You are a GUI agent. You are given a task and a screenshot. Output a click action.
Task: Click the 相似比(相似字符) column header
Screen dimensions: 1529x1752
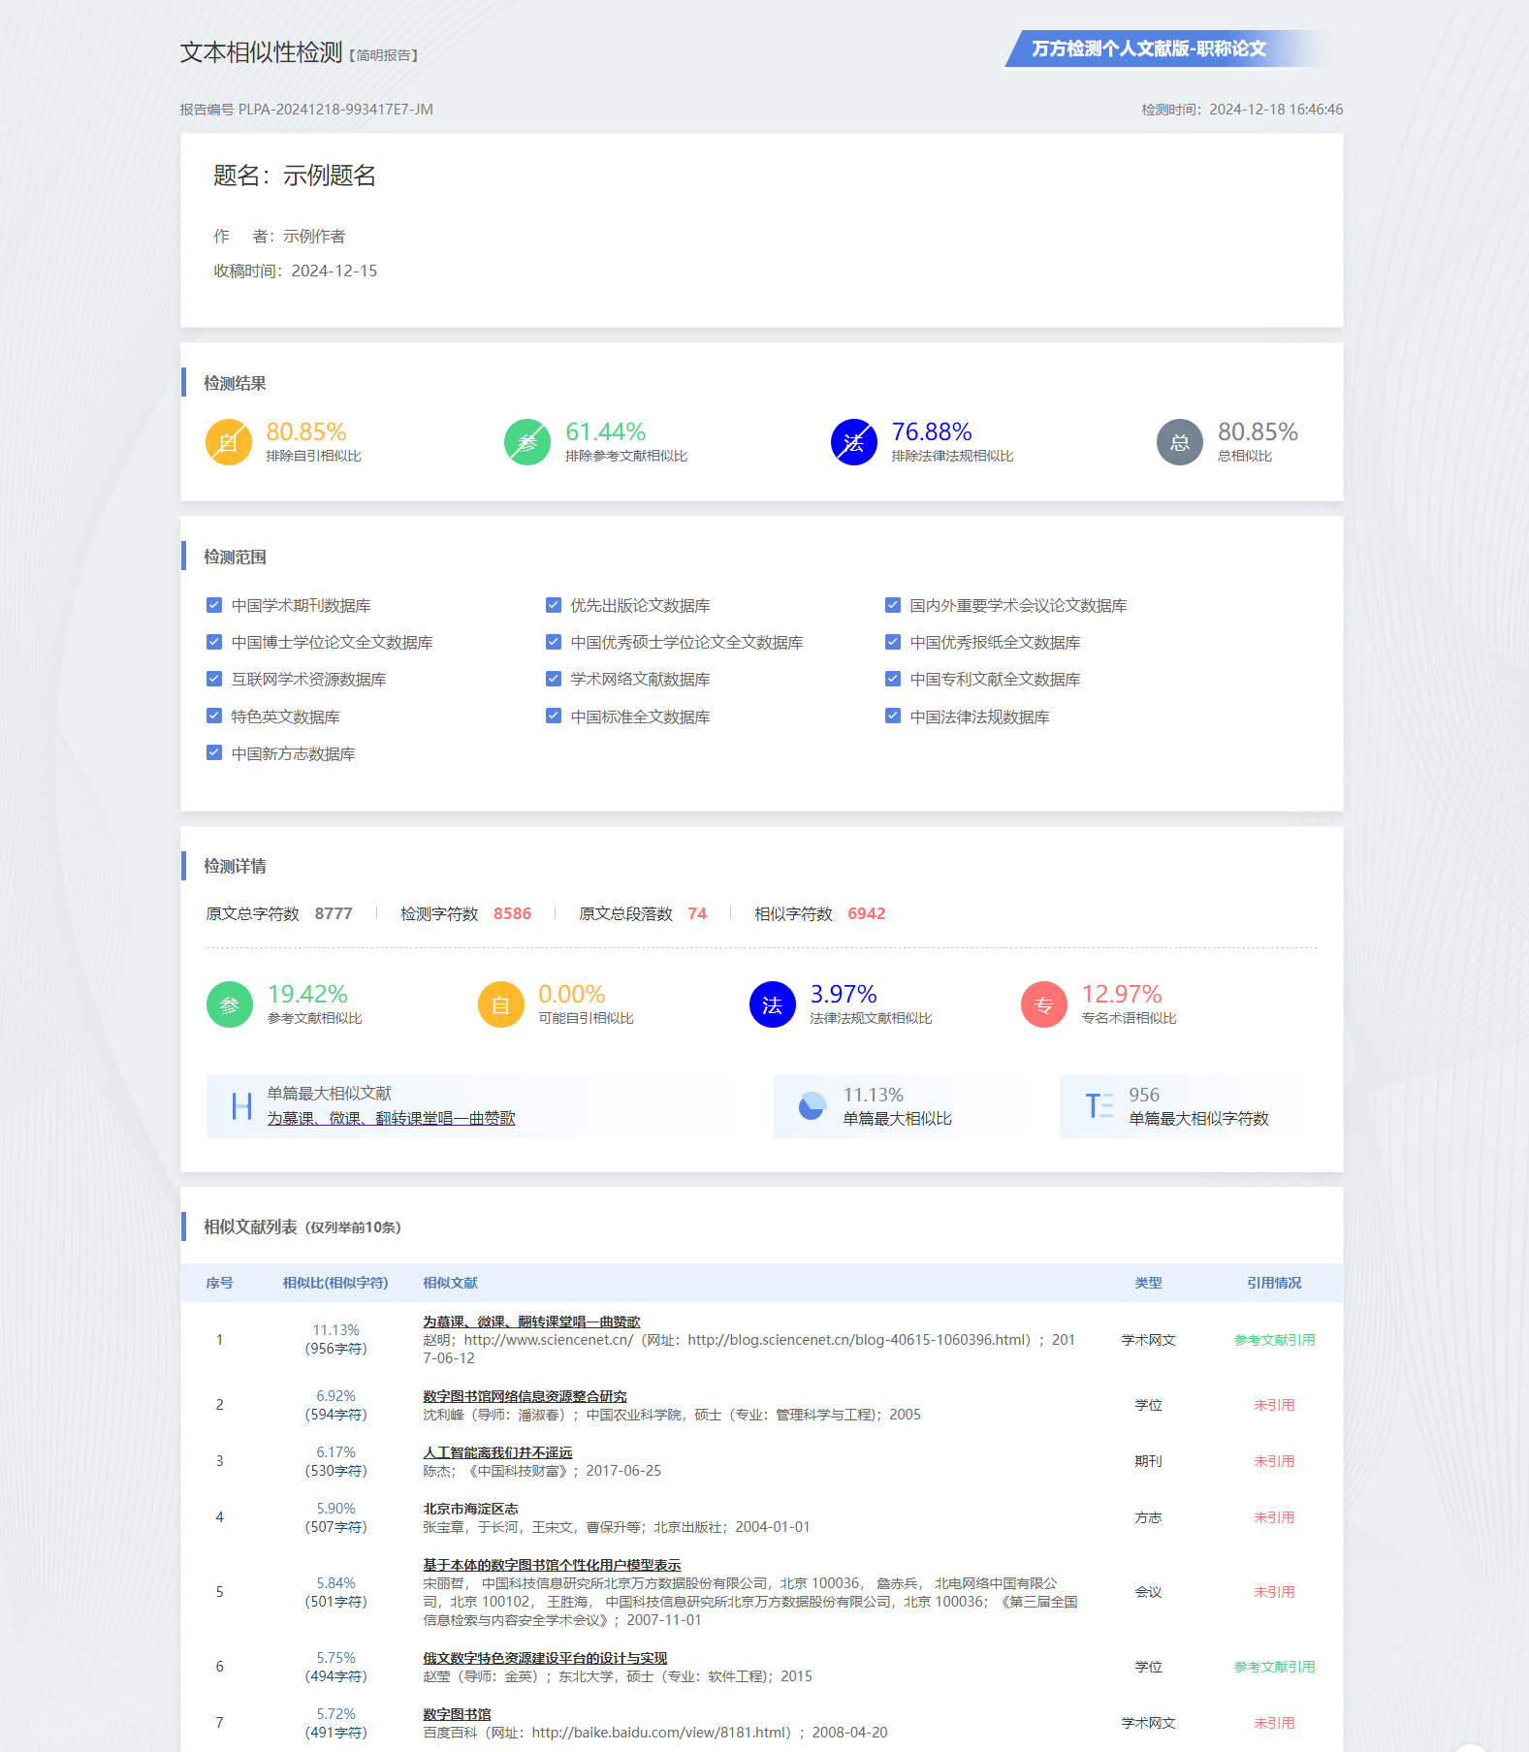pyautogui.click(x=335, y=1283)
